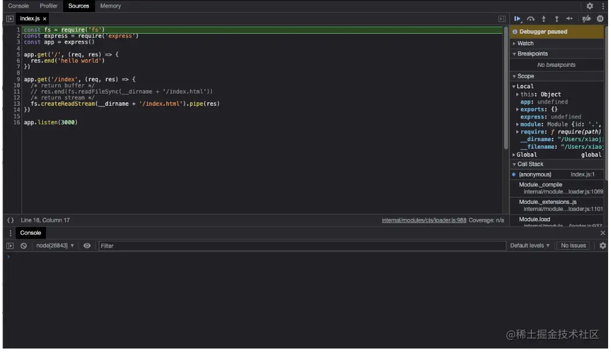The width and height of the screenshot is (611, 352).
Task: Open the Default levels dropdown
Action: [530, 246]
